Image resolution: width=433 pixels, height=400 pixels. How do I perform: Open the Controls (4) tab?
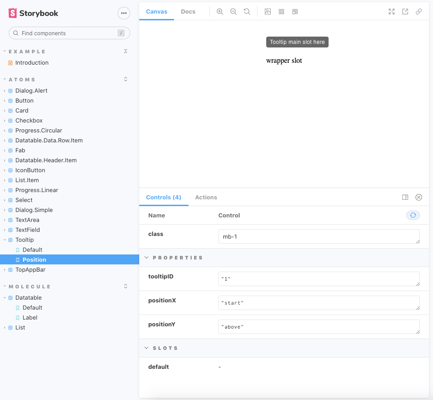[164, 198]
